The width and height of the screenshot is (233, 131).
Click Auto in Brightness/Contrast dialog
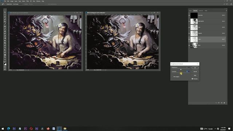pyautogui.click(x=195, y=75)
